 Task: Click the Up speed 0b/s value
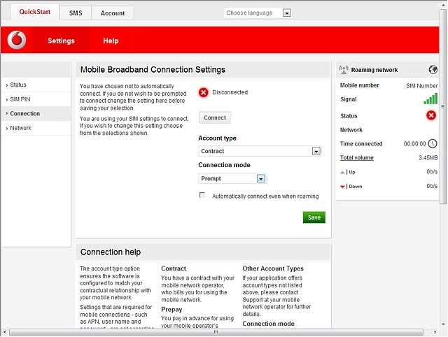(x=432, y=172)
